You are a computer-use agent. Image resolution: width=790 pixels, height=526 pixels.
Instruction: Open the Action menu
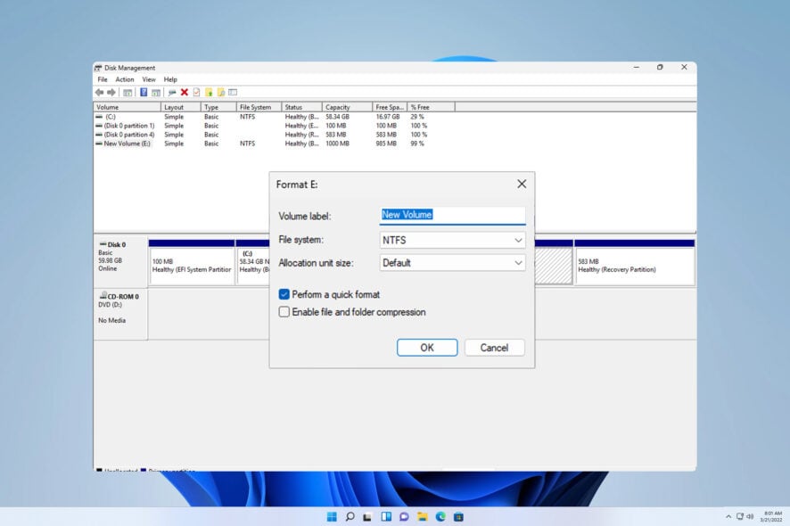(x=125, y=79)
